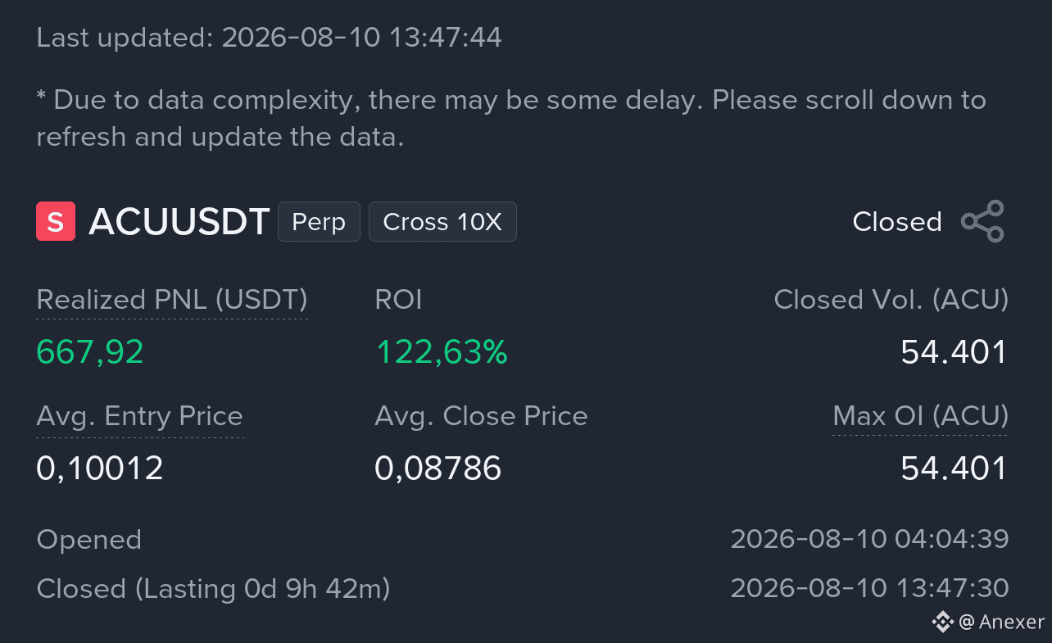
Task: Open the ACUUSDT symbol title
Action: coord(179,222)
